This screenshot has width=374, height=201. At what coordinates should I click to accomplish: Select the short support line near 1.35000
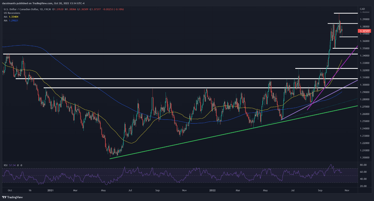pos(345,48)
